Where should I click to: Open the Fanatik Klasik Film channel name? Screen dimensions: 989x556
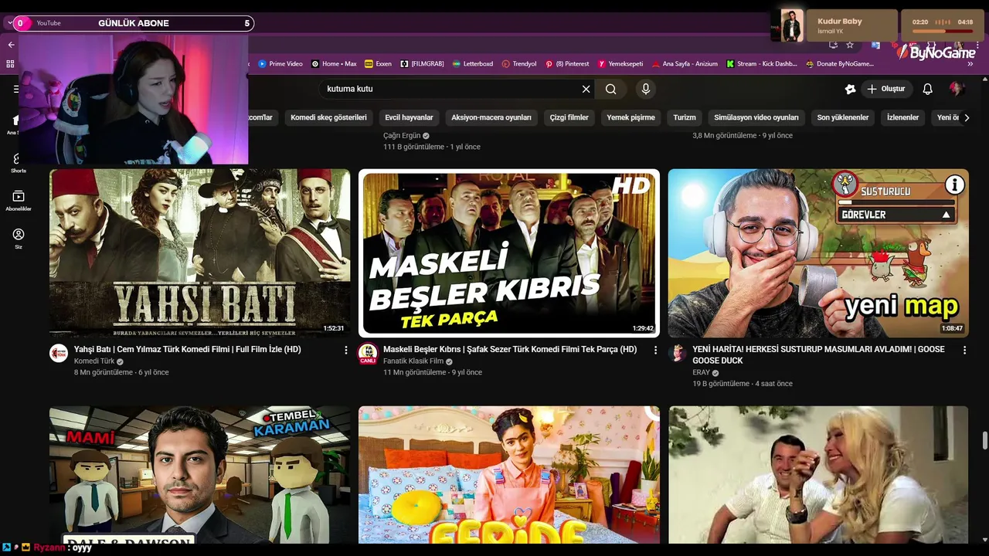click(413, 361)
